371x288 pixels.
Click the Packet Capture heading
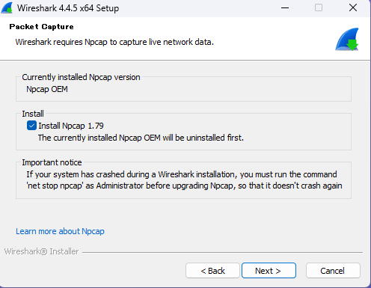coord(41,27)
